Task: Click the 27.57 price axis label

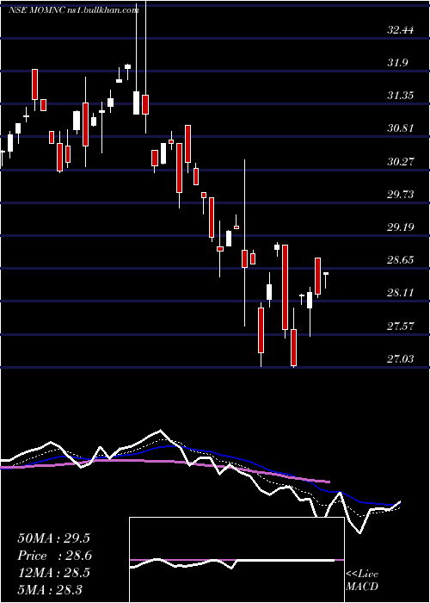Action: [x=401, y=326]
